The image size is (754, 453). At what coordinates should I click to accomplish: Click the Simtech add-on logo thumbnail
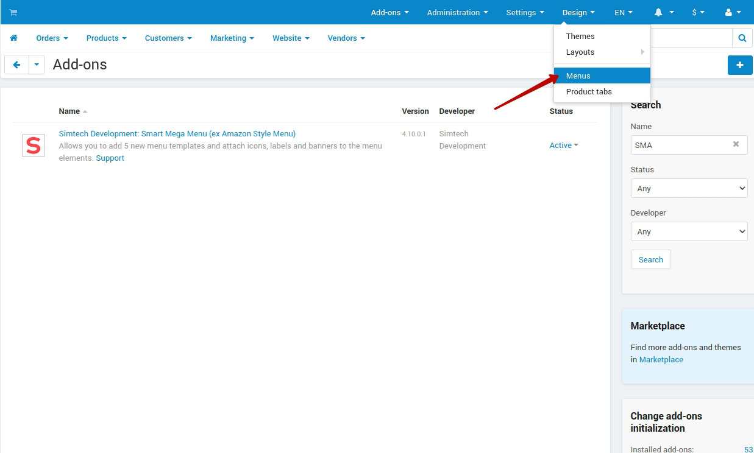34,146
